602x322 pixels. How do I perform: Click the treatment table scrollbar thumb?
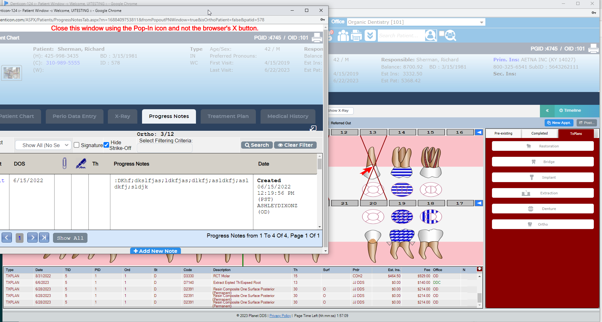(479, 298)
